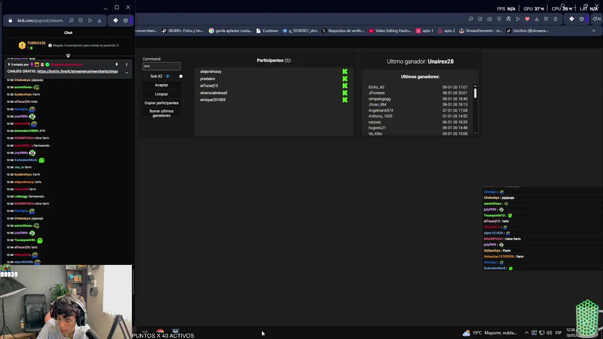Open the main menu lines icon in the toolbar
The image size is (603, 339).
(x=546, y=19)
